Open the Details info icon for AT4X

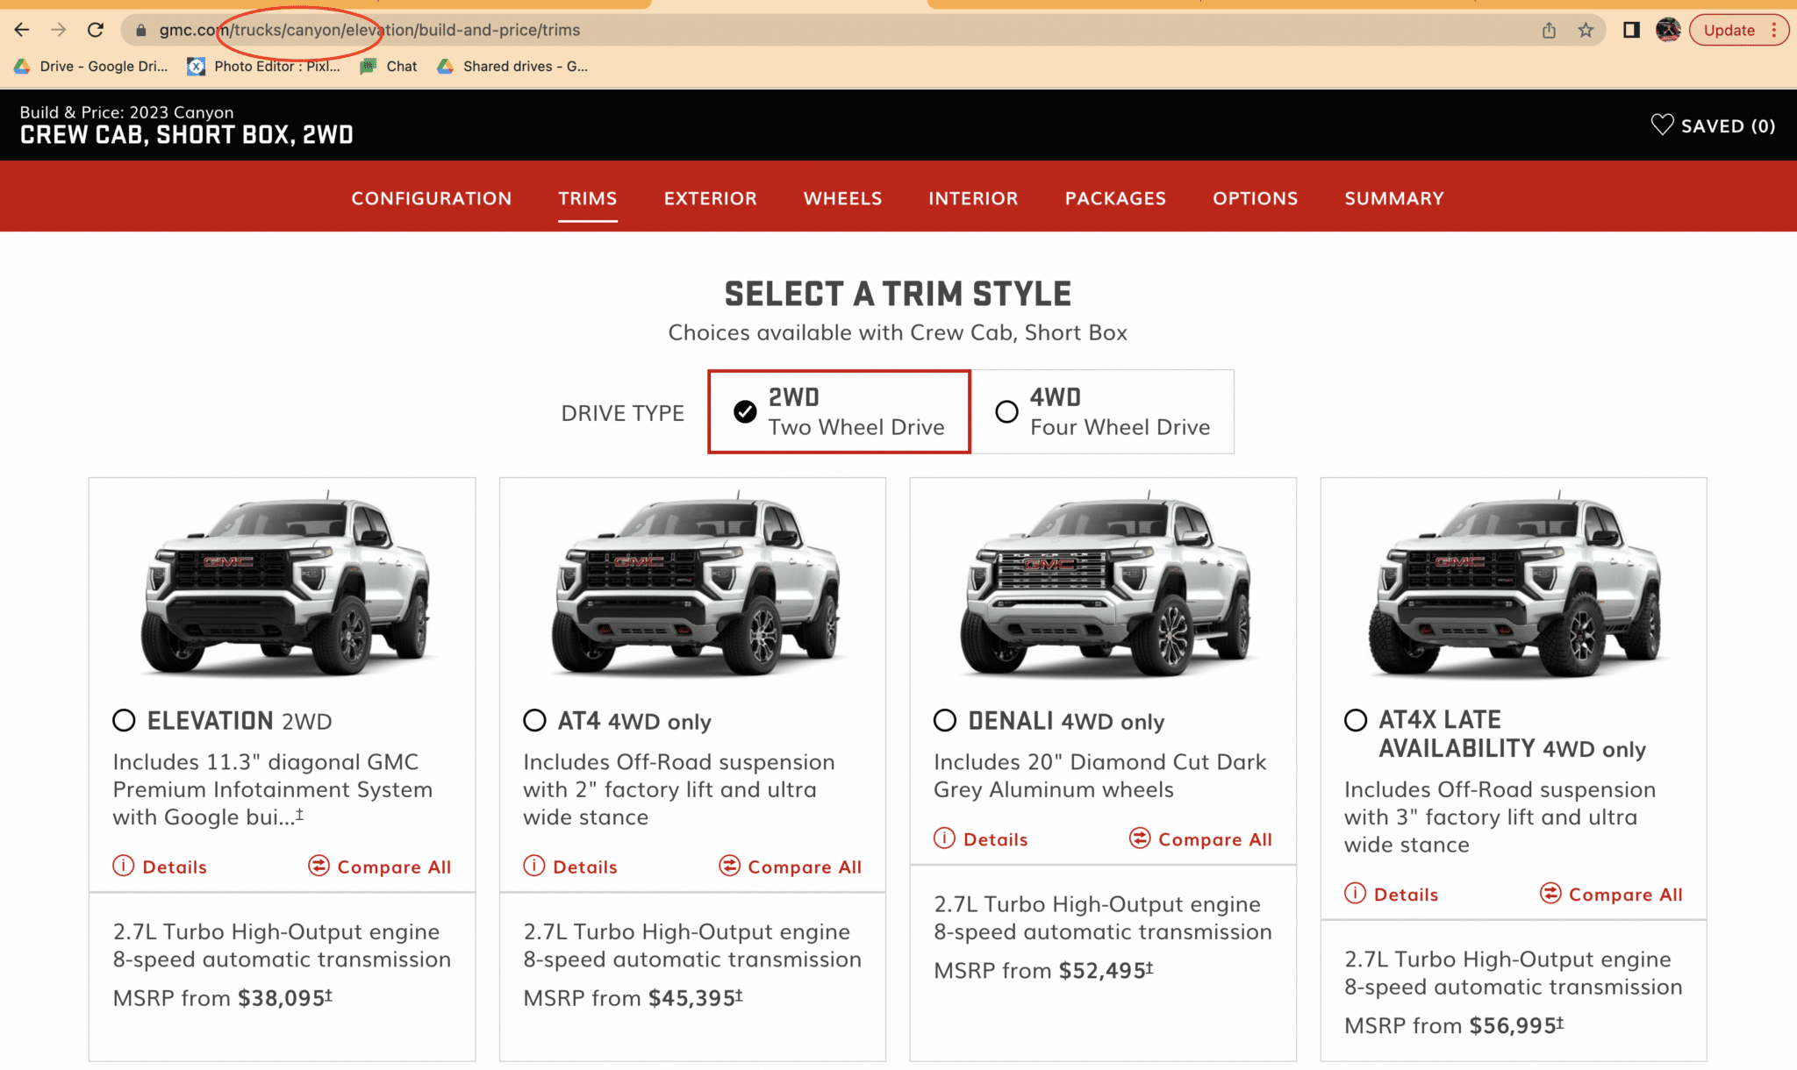tap(1356, 893)
